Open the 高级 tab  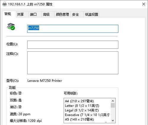(46, 14)
